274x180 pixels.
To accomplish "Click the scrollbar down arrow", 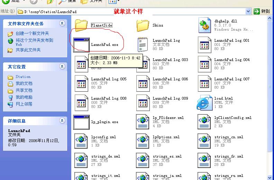I will [270, 177].
